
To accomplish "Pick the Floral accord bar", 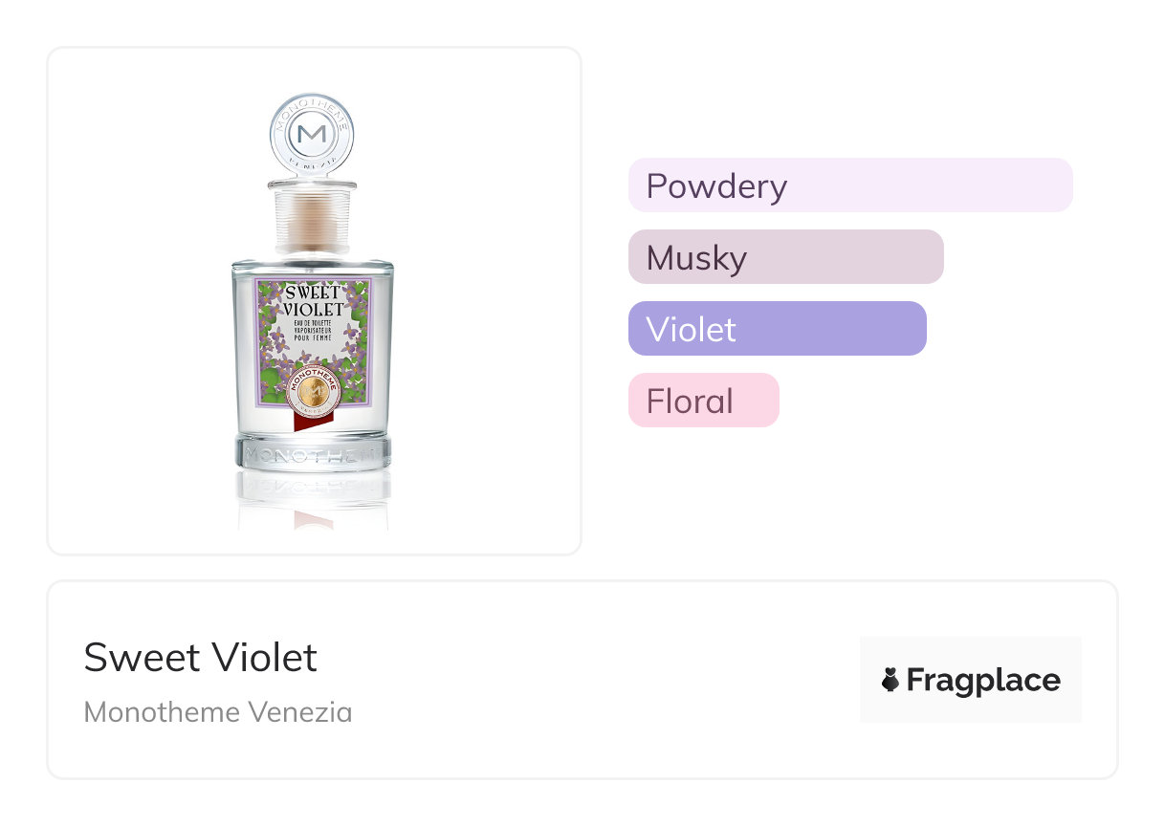I will (x=703, y=401).
